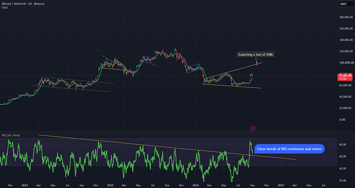
Task: Click the 120,000.00 price axis label
Action: click(346, 51)
